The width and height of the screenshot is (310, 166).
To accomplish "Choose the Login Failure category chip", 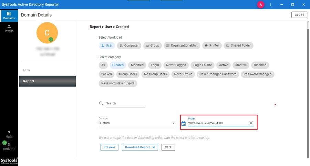I will (x=203, y=65).
